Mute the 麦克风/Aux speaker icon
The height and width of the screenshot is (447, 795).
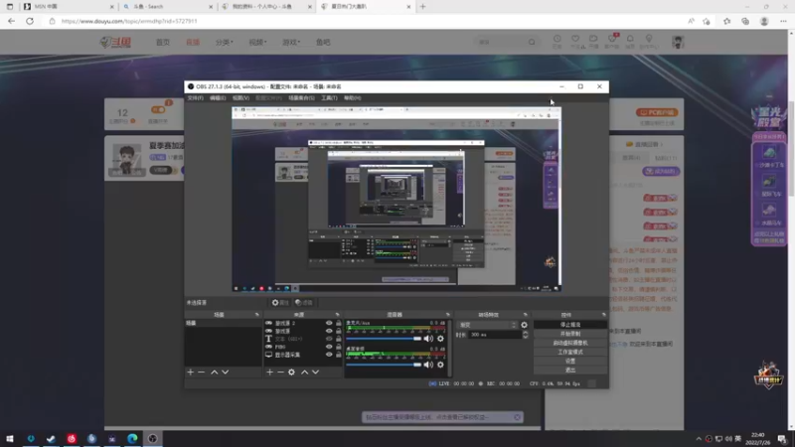(428, 339)
